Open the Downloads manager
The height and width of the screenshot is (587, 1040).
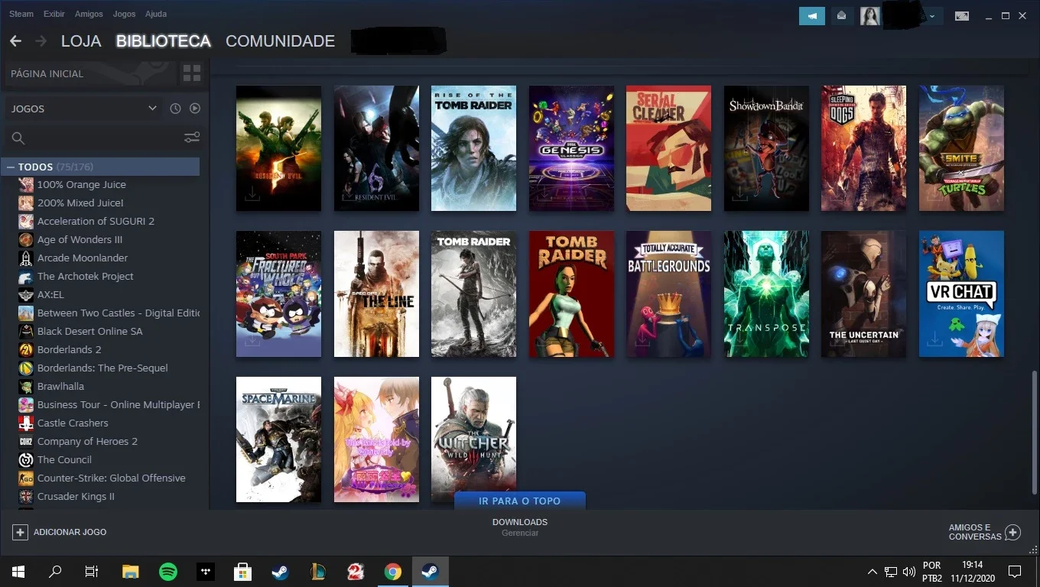(x=520, y=527)
